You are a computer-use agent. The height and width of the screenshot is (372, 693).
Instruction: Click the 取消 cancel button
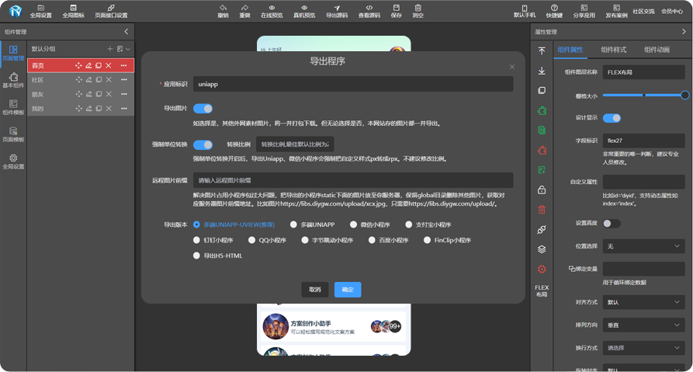tap(315, 290)
